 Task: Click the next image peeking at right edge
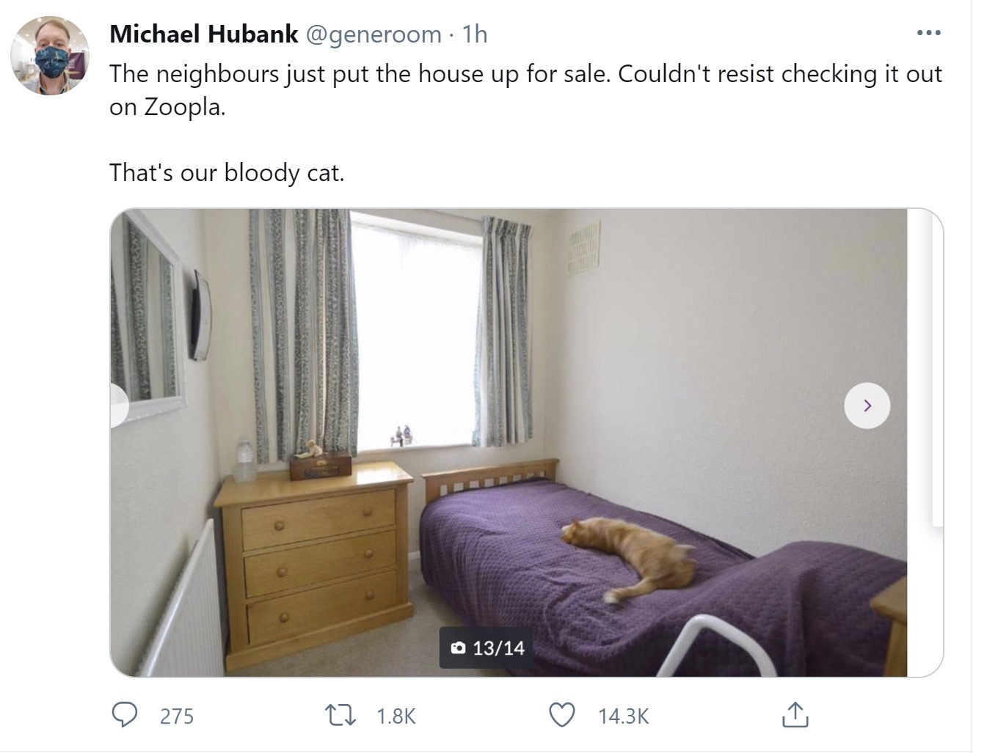pos(937,367)
